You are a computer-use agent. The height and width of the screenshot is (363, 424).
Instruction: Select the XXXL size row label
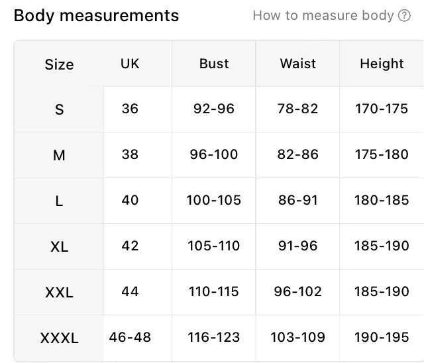click(59, 338)
